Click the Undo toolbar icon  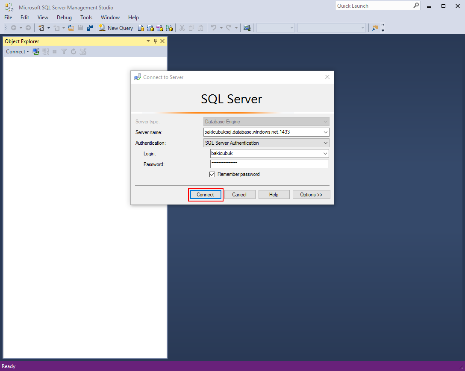coord(214,28)
